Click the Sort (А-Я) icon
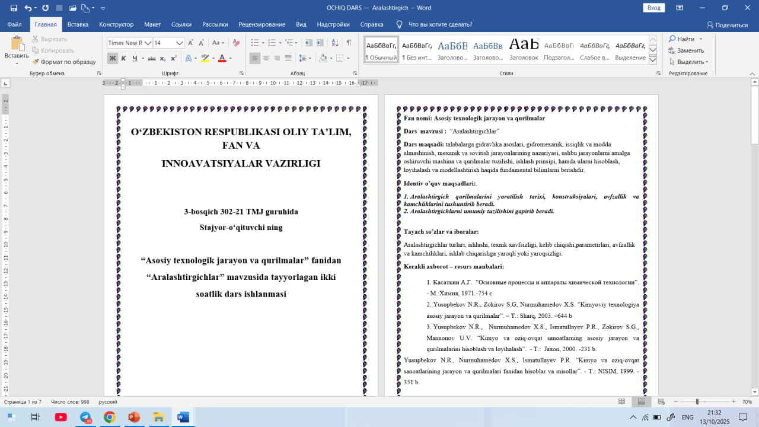The width and height of the screenshot is (759, 427). click(x=334, y=43)
